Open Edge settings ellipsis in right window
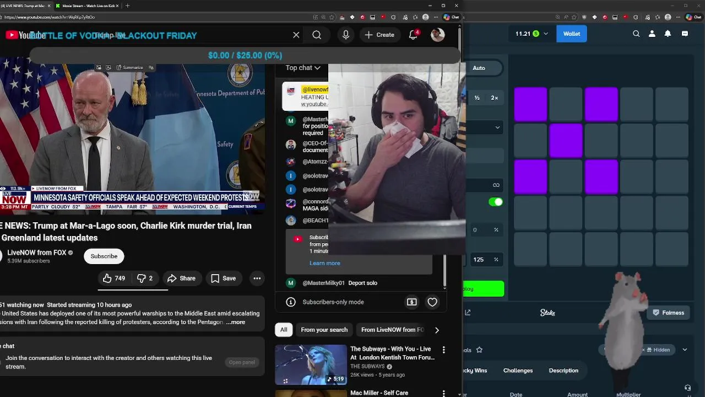 [677, 17]
